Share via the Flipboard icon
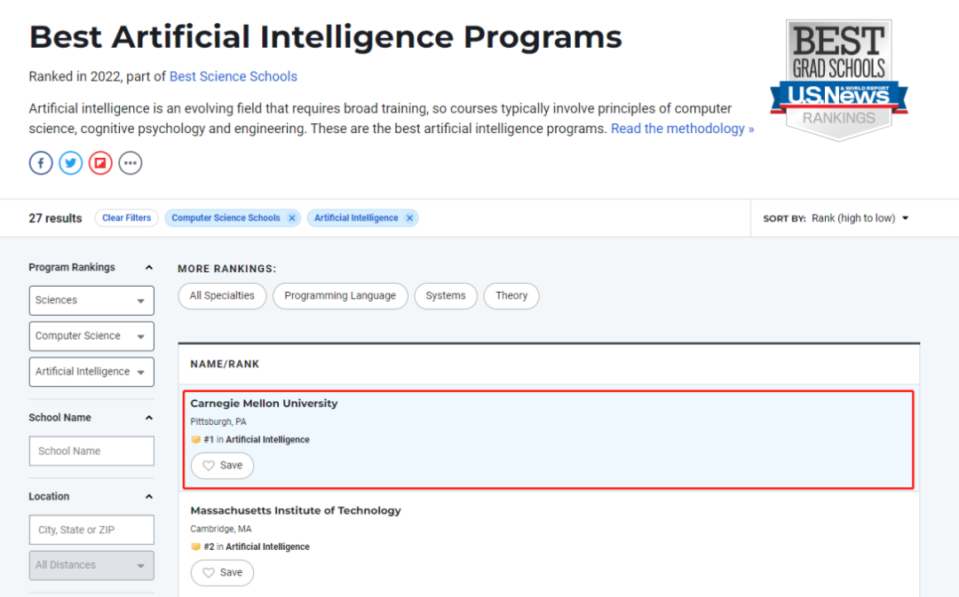The height and width of the screenshot is (597, 959). [100, 163]
